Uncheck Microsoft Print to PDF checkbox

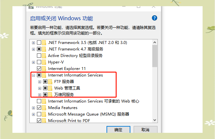[39, 120]
